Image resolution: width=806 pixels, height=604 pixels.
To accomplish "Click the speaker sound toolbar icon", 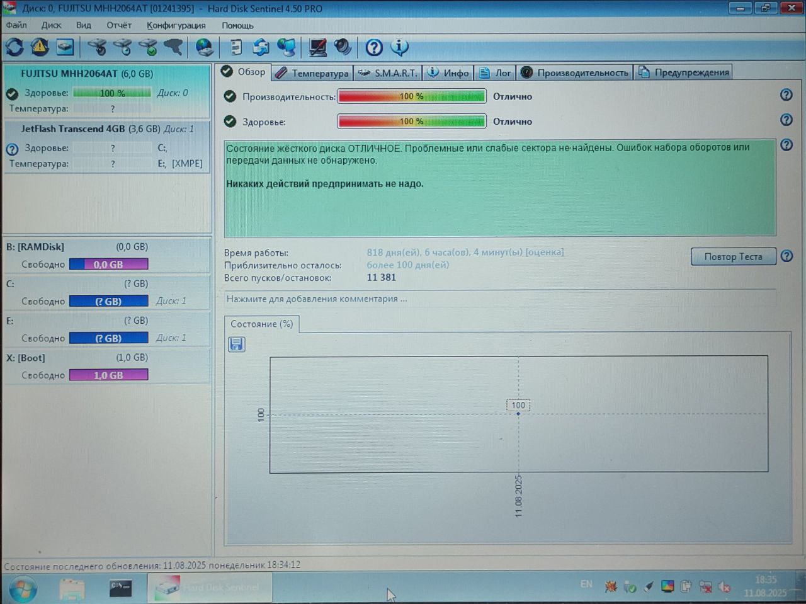I will click(x=343, y=47).
